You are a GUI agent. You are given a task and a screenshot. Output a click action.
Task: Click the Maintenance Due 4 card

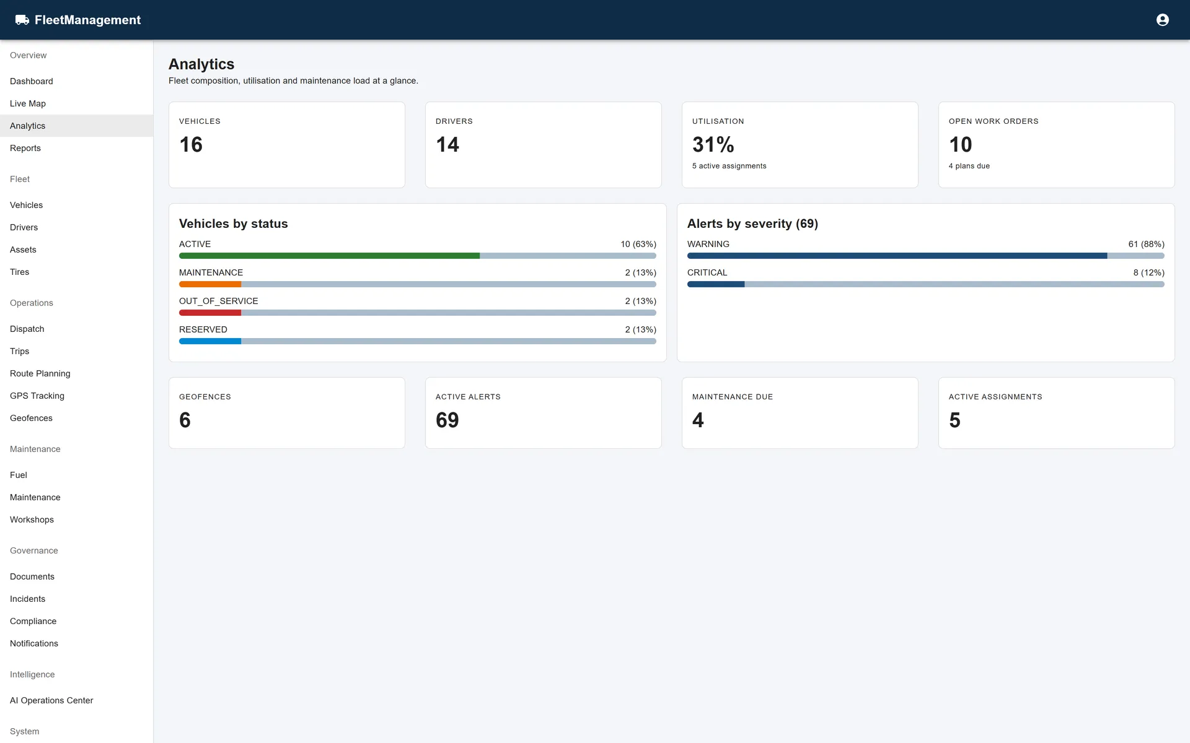(x=800, y=413)
